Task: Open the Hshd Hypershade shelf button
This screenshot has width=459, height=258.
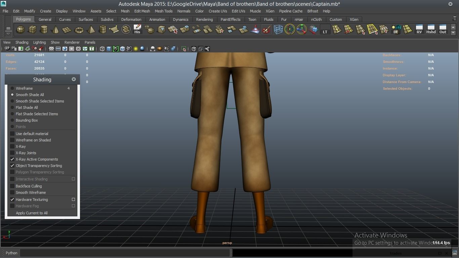Action: point(431,30)
